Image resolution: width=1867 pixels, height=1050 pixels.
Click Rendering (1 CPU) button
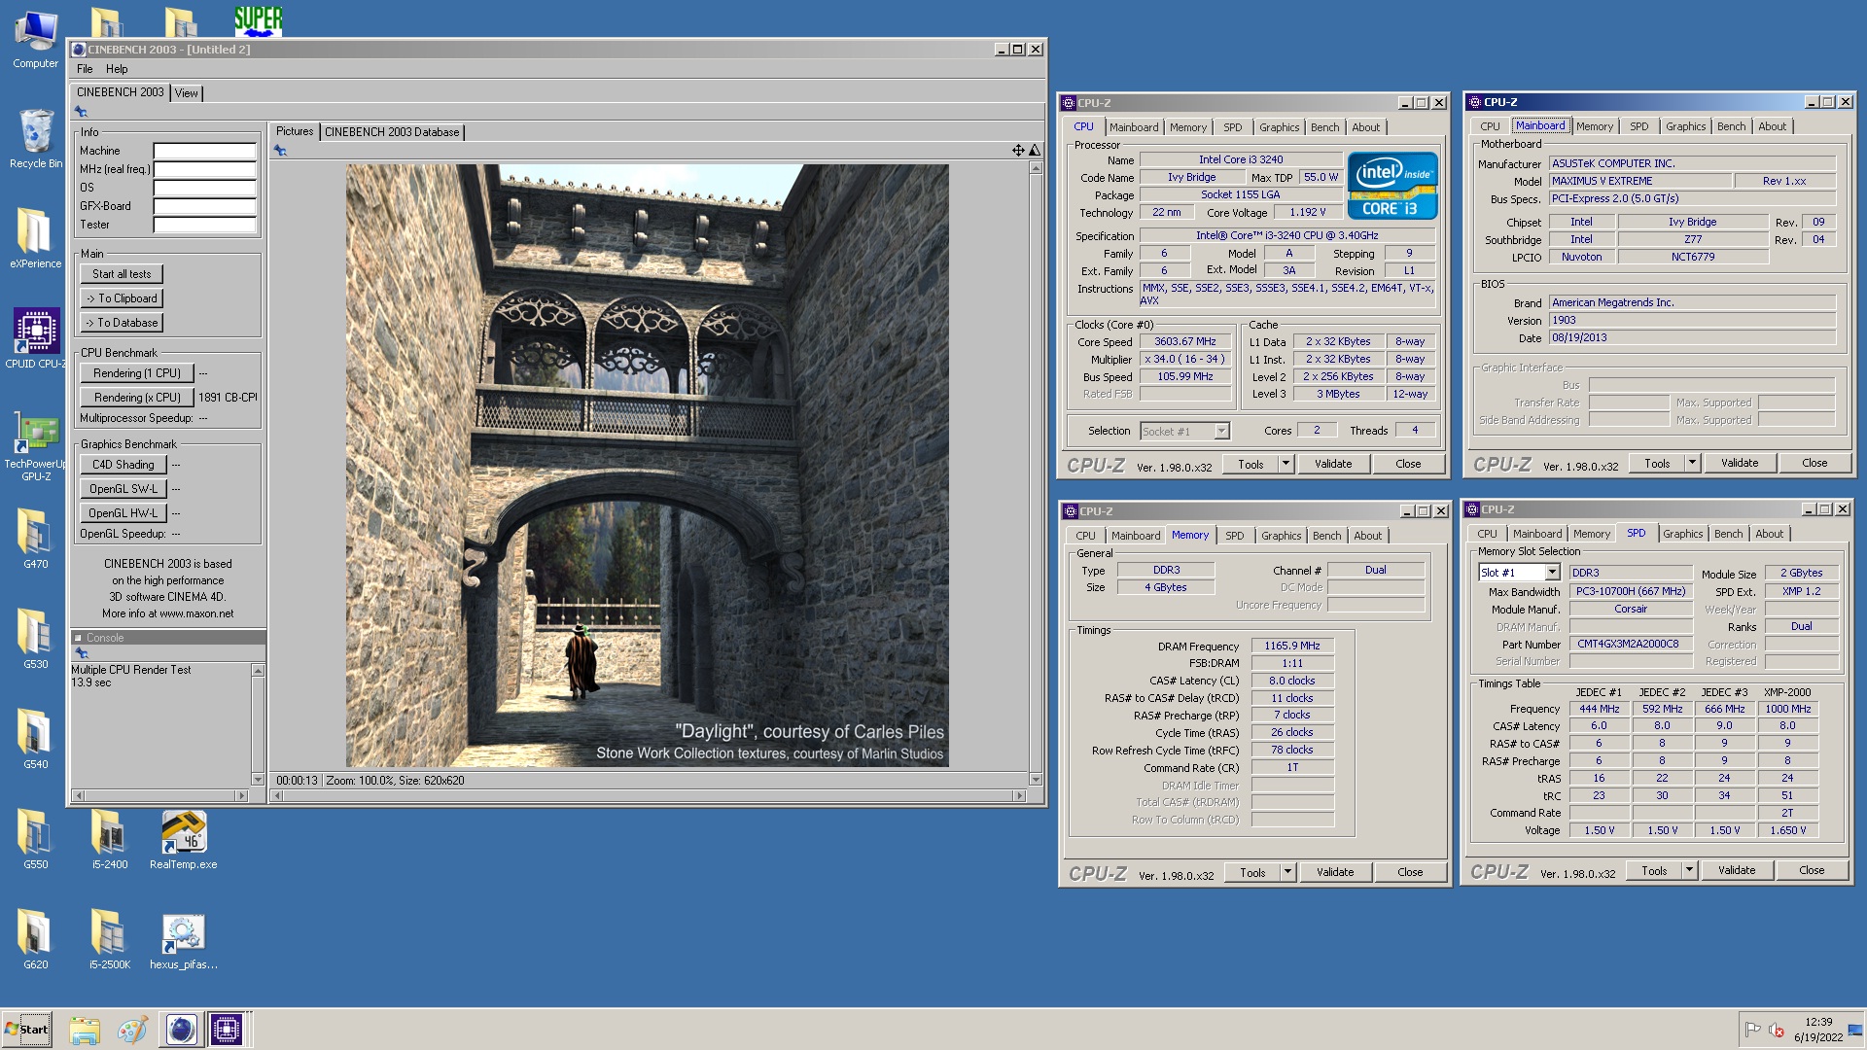(137, 373)
